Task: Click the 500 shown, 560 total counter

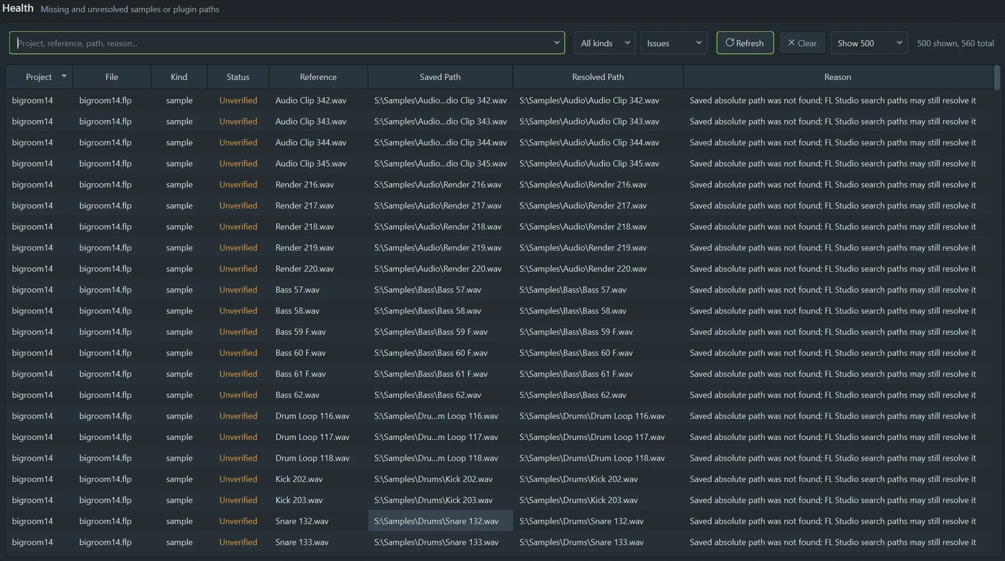Action: coord(955,43)
